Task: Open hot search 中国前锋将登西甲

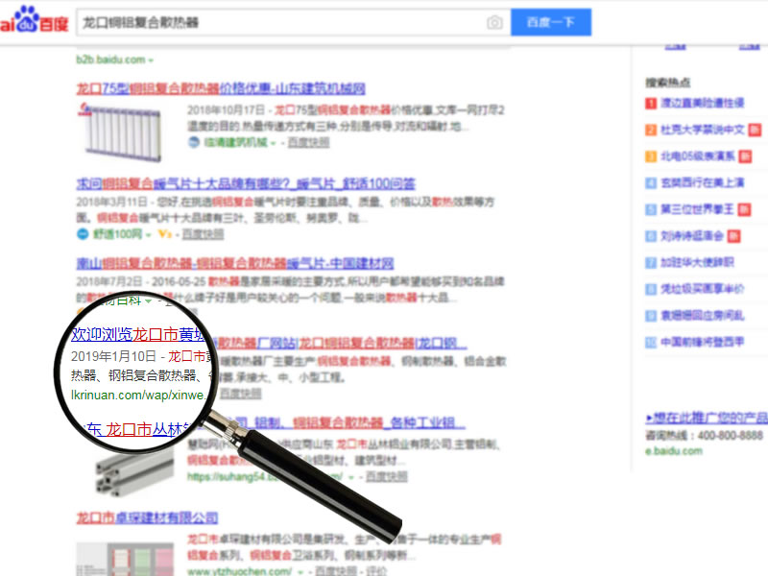Action: click(703, 342)
